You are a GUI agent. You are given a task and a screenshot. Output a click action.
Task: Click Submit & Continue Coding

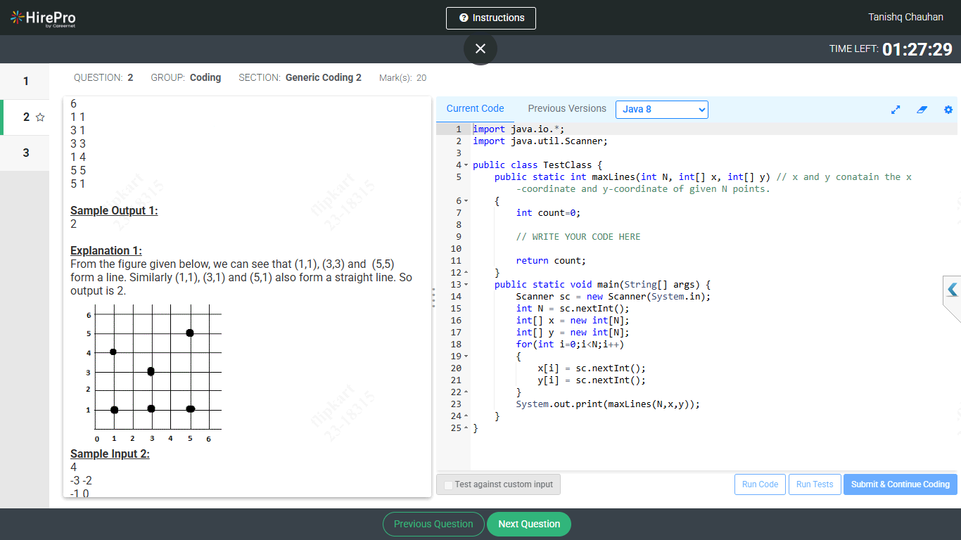tap(900, 484)
